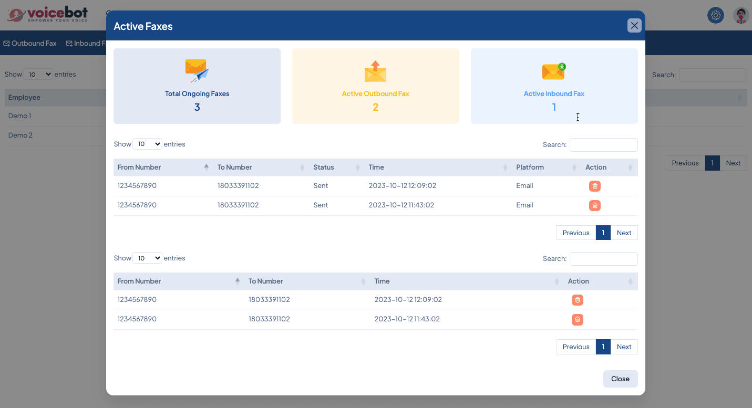The height and width of the screenshot is (408, 752).
Task: Open the lower table entries-per-page dropdown
Action: point(147,258)
